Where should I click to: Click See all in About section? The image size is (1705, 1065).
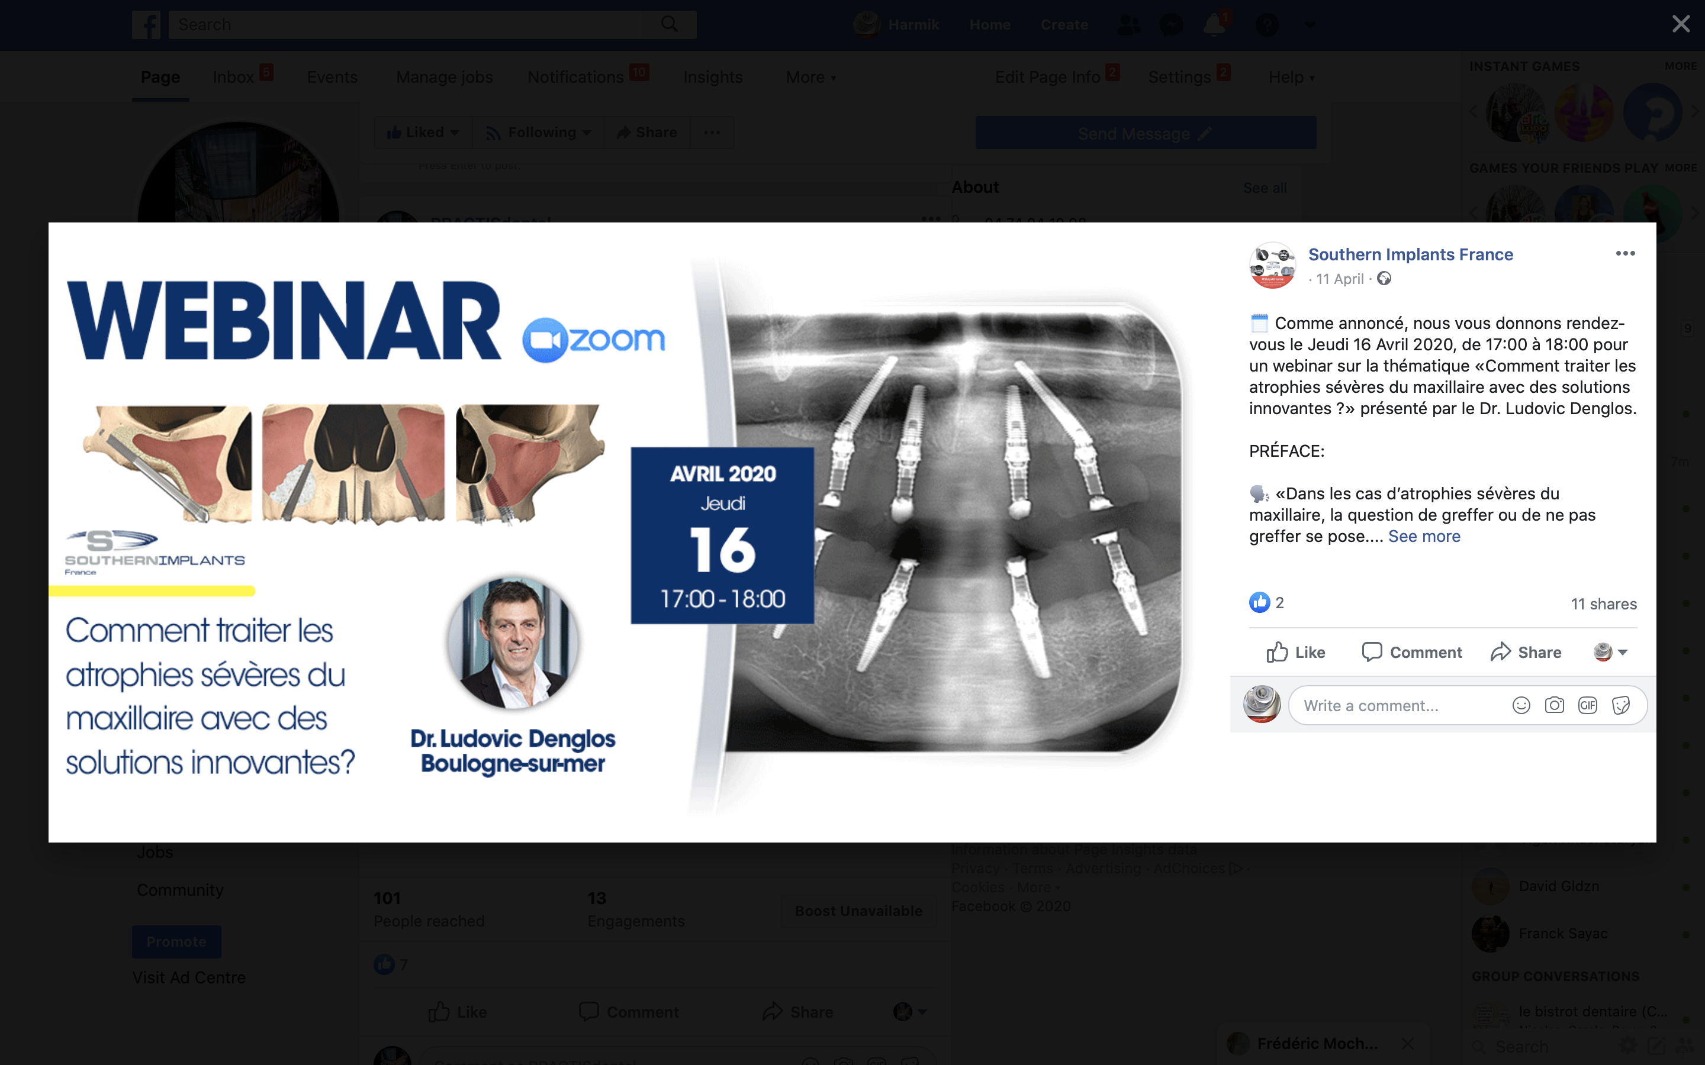click(x=1265, y=188)
